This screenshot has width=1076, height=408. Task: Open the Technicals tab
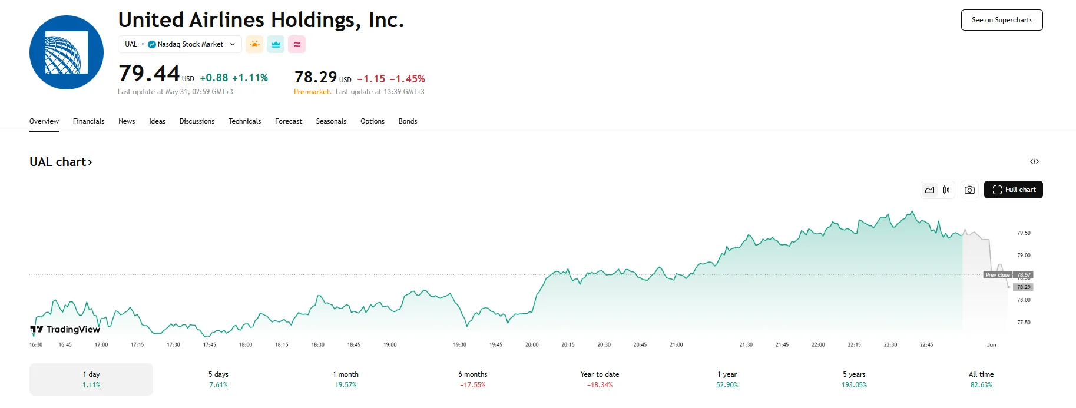pos(244,121)
